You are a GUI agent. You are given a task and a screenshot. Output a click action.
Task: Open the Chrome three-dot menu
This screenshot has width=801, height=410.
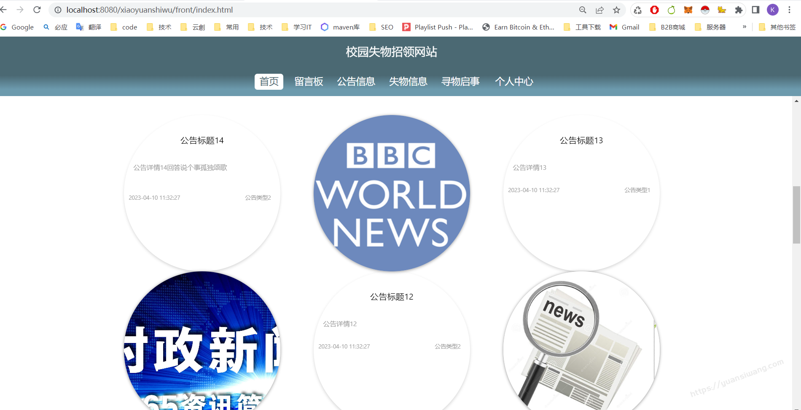(789, 10)
